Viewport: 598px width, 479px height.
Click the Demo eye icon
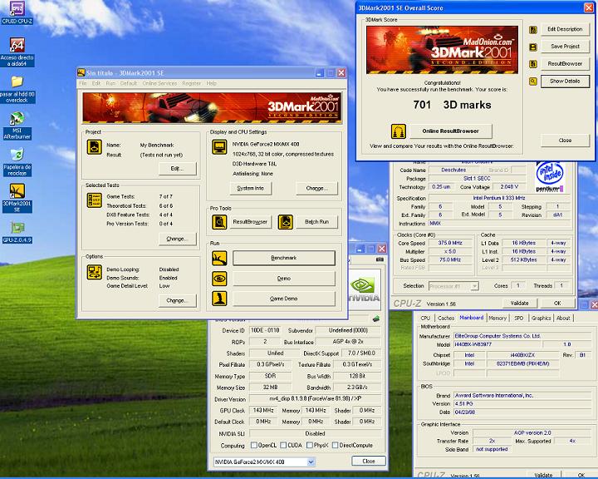(x=219, y=279)
